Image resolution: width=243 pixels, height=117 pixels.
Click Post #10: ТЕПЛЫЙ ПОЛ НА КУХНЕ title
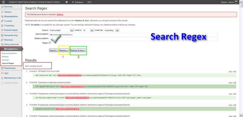pyautogui.click(x=45, y=71)
